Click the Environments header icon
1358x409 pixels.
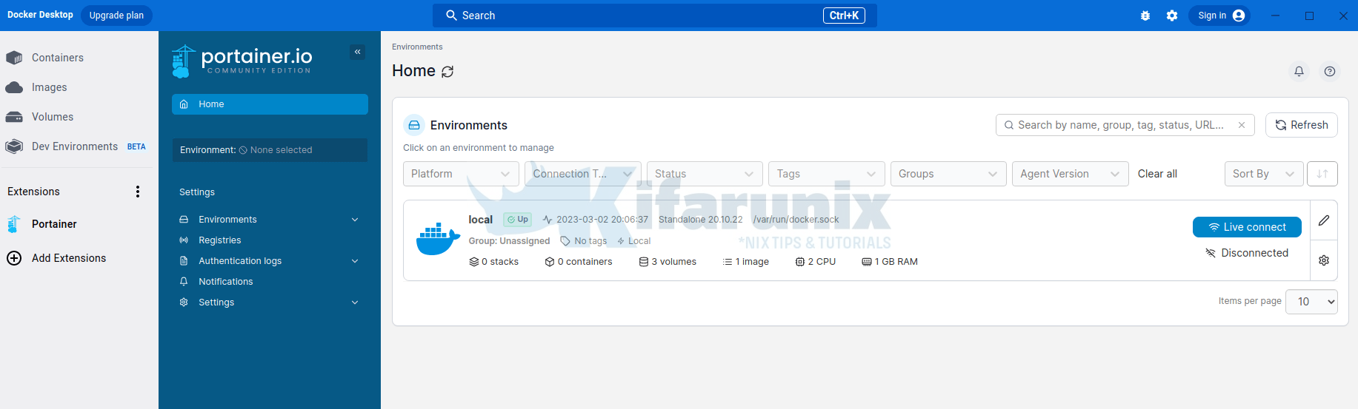[x=414, y=125]
